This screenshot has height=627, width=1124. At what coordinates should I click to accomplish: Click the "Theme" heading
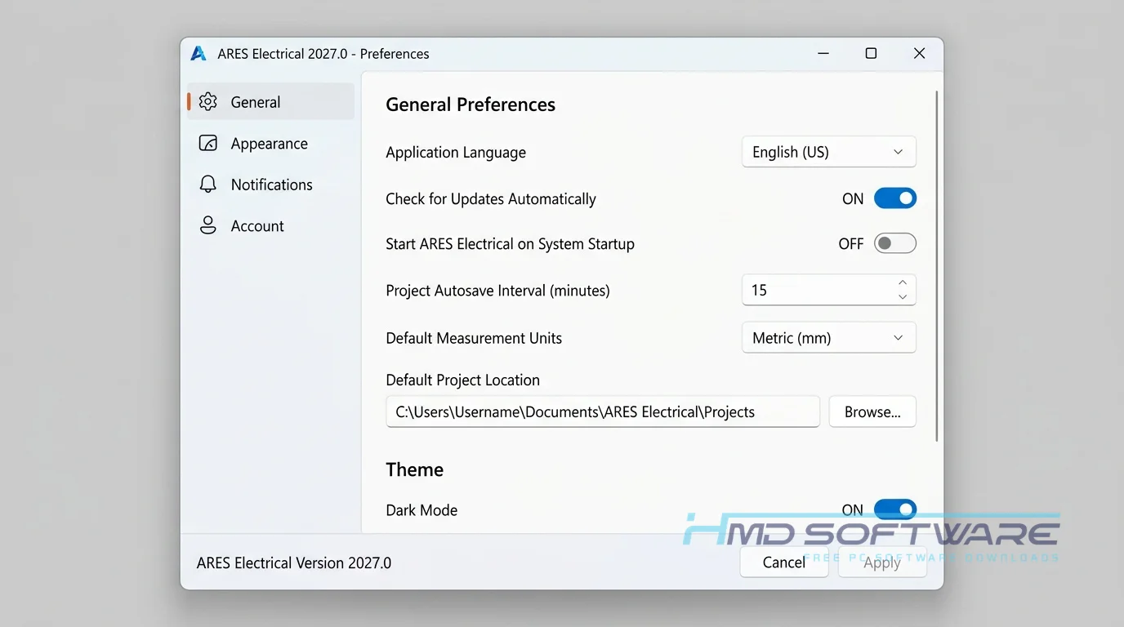click(415, 469)
